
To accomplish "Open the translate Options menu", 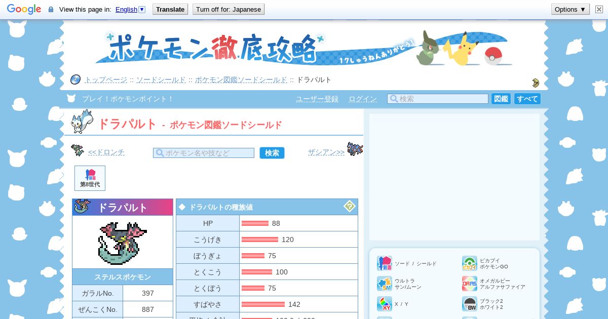I will pyautogui.click(x=570, y=9).
